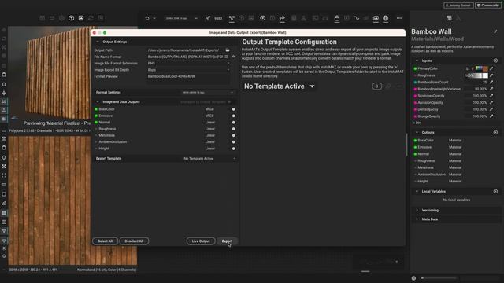Open the toolbar resolution dropdown
Viewport: 504px width, 283px height.
(181, 18)
